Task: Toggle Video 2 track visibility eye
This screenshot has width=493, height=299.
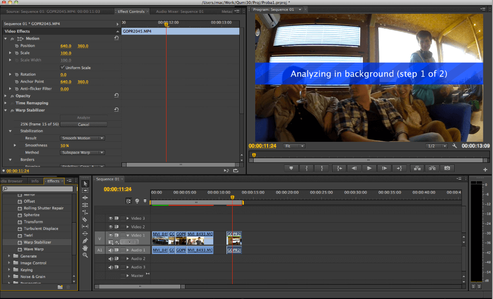Action: point(111,227)
